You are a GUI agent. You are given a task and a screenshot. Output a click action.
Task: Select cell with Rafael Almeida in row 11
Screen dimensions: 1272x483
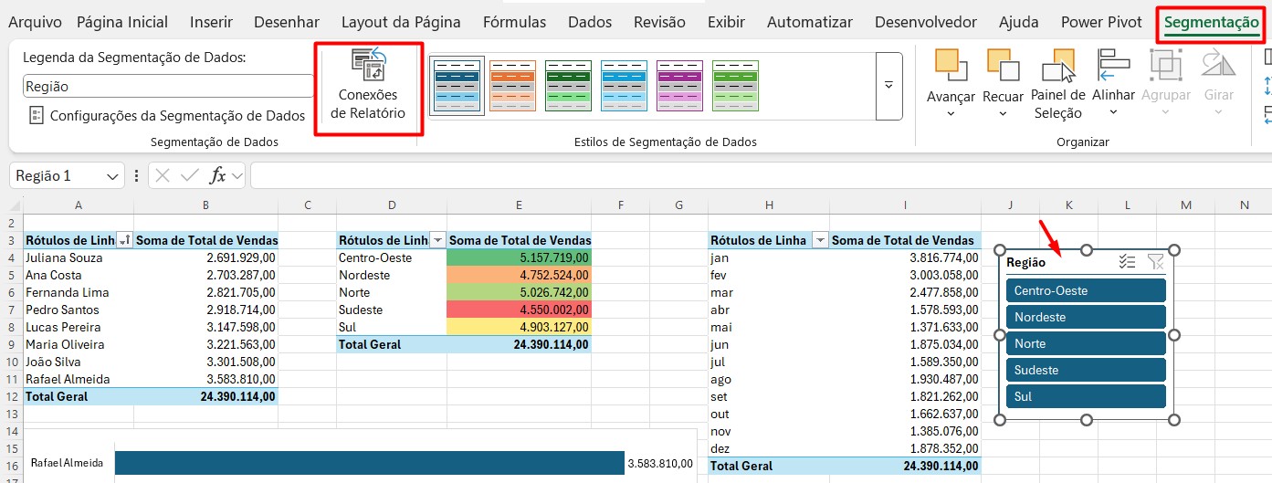click(x=79, y=379)
